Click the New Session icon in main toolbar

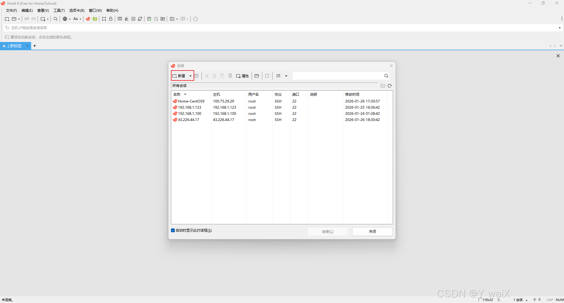pos(7,19)
